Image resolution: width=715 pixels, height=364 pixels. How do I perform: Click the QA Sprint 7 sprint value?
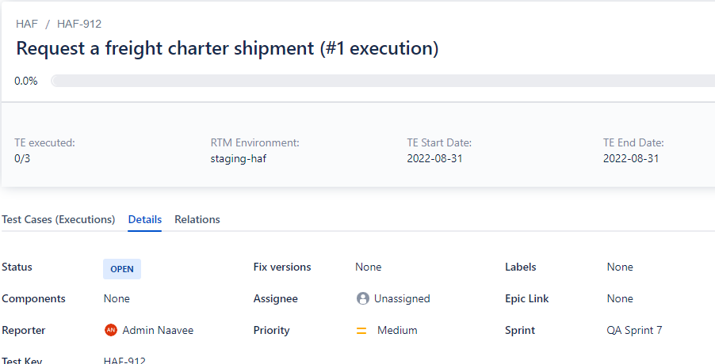point(634,330)
